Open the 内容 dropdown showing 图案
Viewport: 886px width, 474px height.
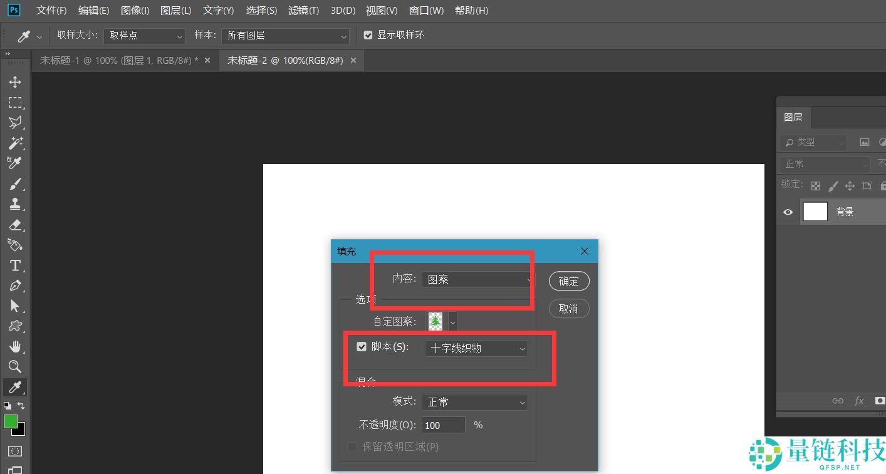click(477, 280)
